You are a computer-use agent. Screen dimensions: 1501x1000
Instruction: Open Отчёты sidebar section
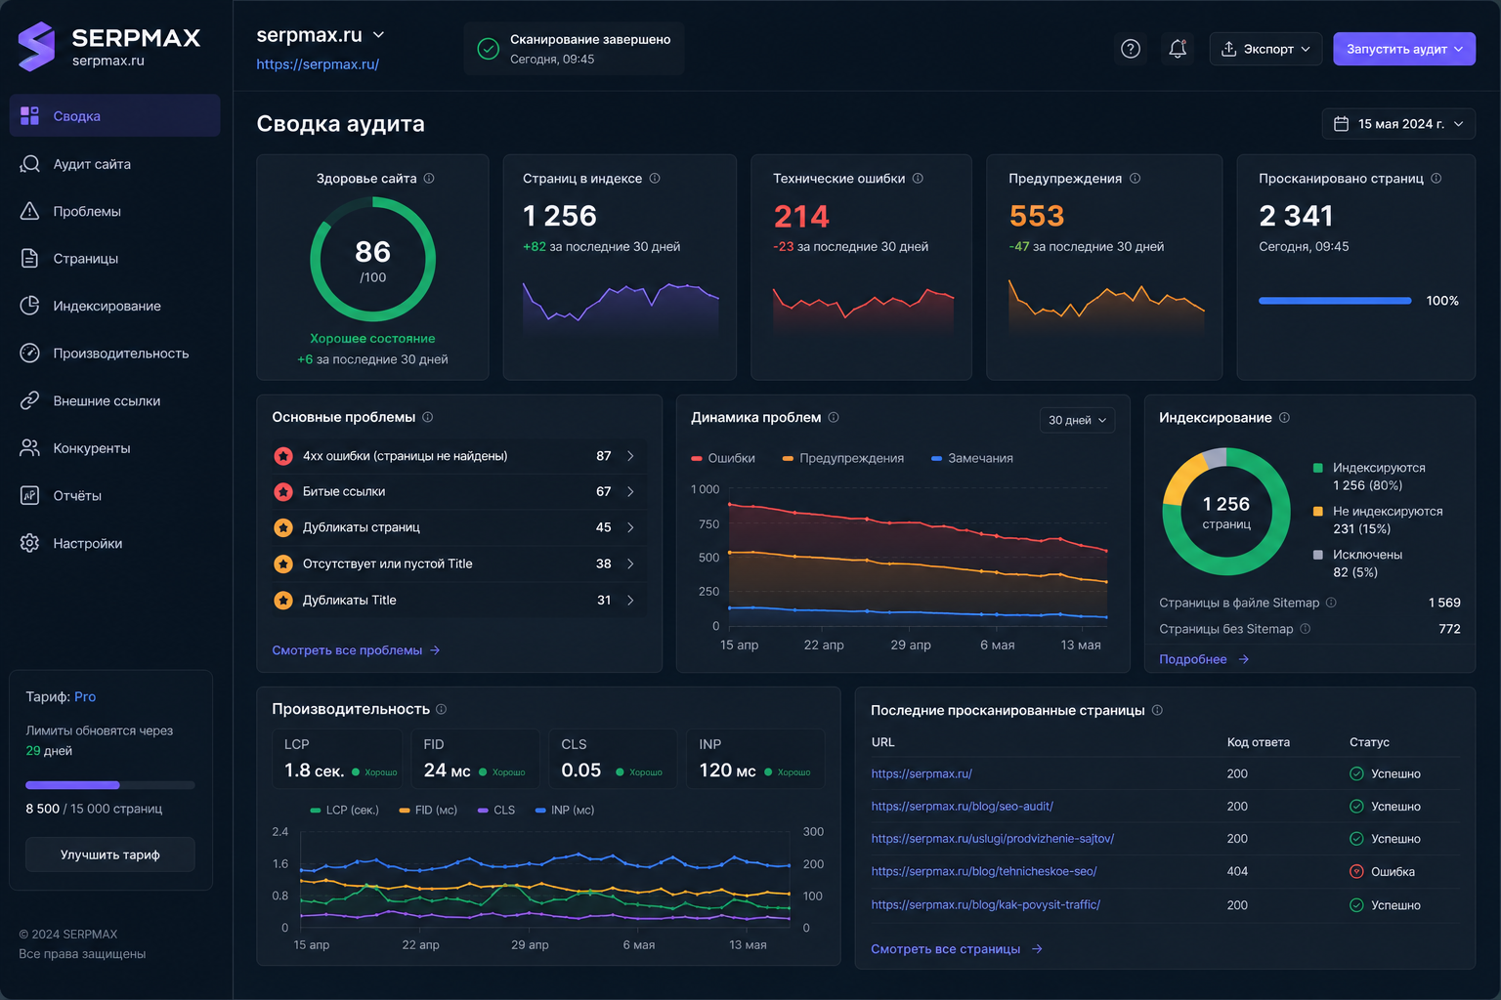114,495
